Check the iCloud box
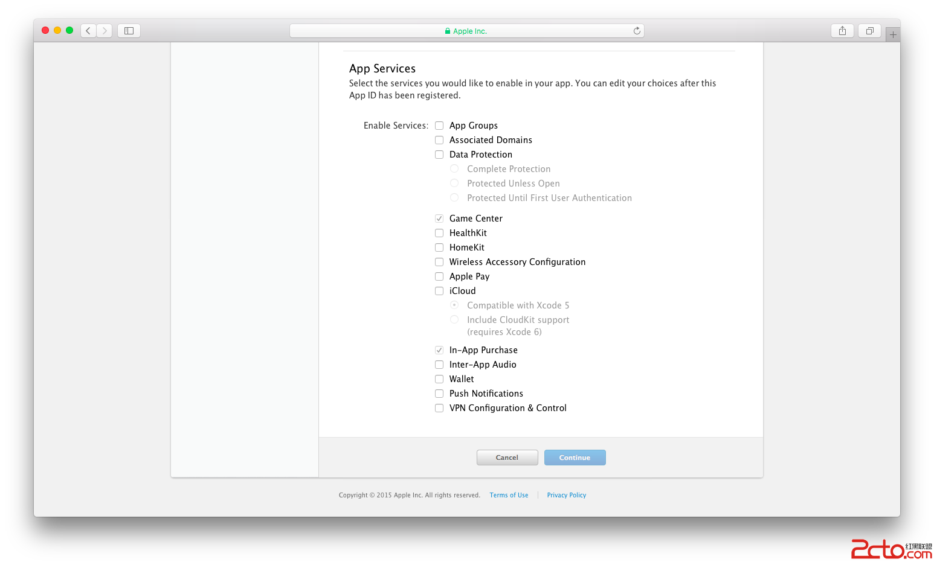This screenshot has height=565, width=934. 439,291
